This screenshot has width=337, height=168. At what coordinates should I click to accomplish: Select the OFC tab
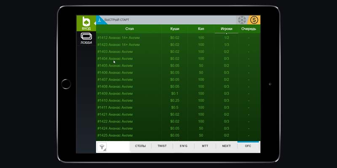click(248, 146)
